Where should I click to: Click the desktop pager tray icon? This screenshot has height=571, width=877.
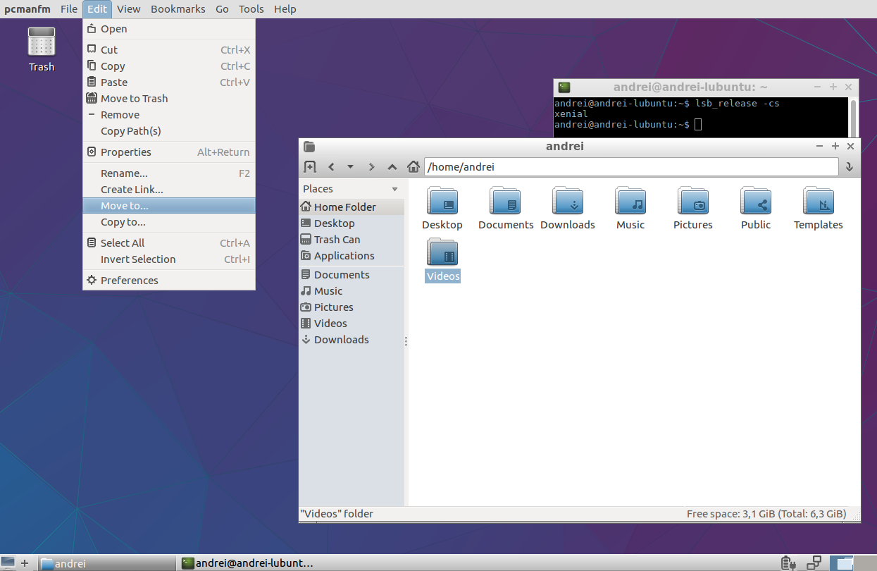coord(842,563)
